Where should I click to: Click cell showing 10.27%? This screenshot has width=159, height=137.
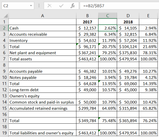[148, 71]
